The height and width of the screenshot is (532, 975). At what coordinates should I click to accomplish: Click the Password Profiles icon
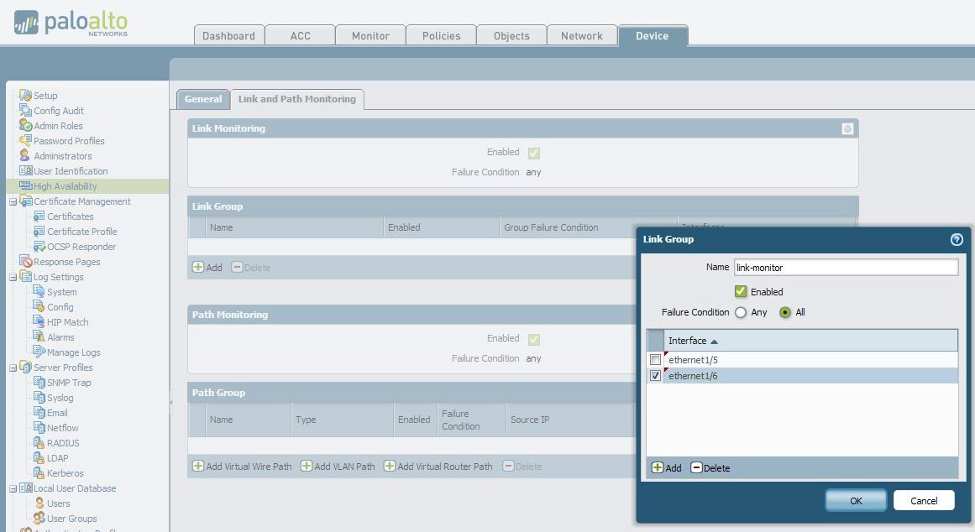(x=26, y=141)
